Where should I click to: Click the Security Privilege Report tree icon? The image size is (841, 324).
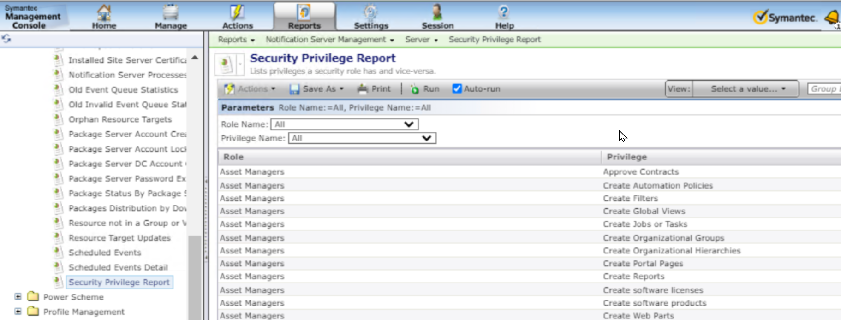point(58,282)
